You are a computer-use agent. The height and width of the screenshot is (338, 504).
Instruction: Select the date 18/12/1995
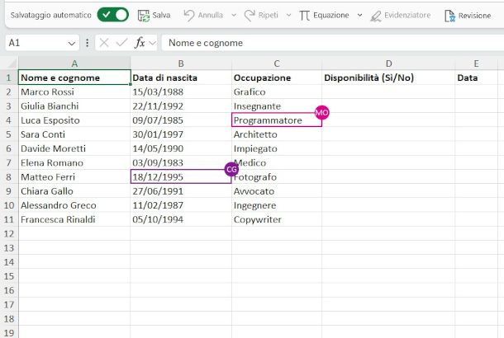click(x=181, y=176)
